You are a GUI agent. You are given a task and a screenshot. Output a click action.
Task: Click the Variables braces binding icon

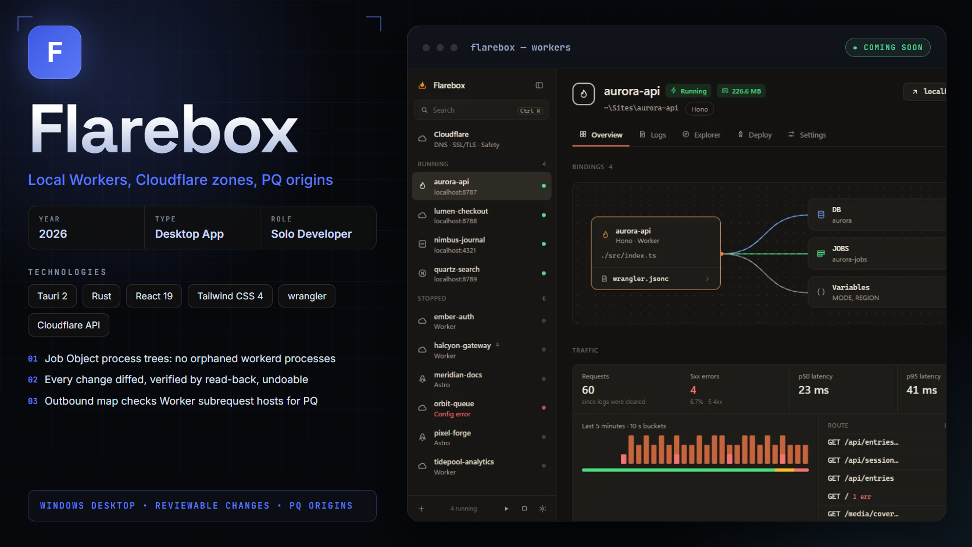pyautogui.click(x=821, y=292)
